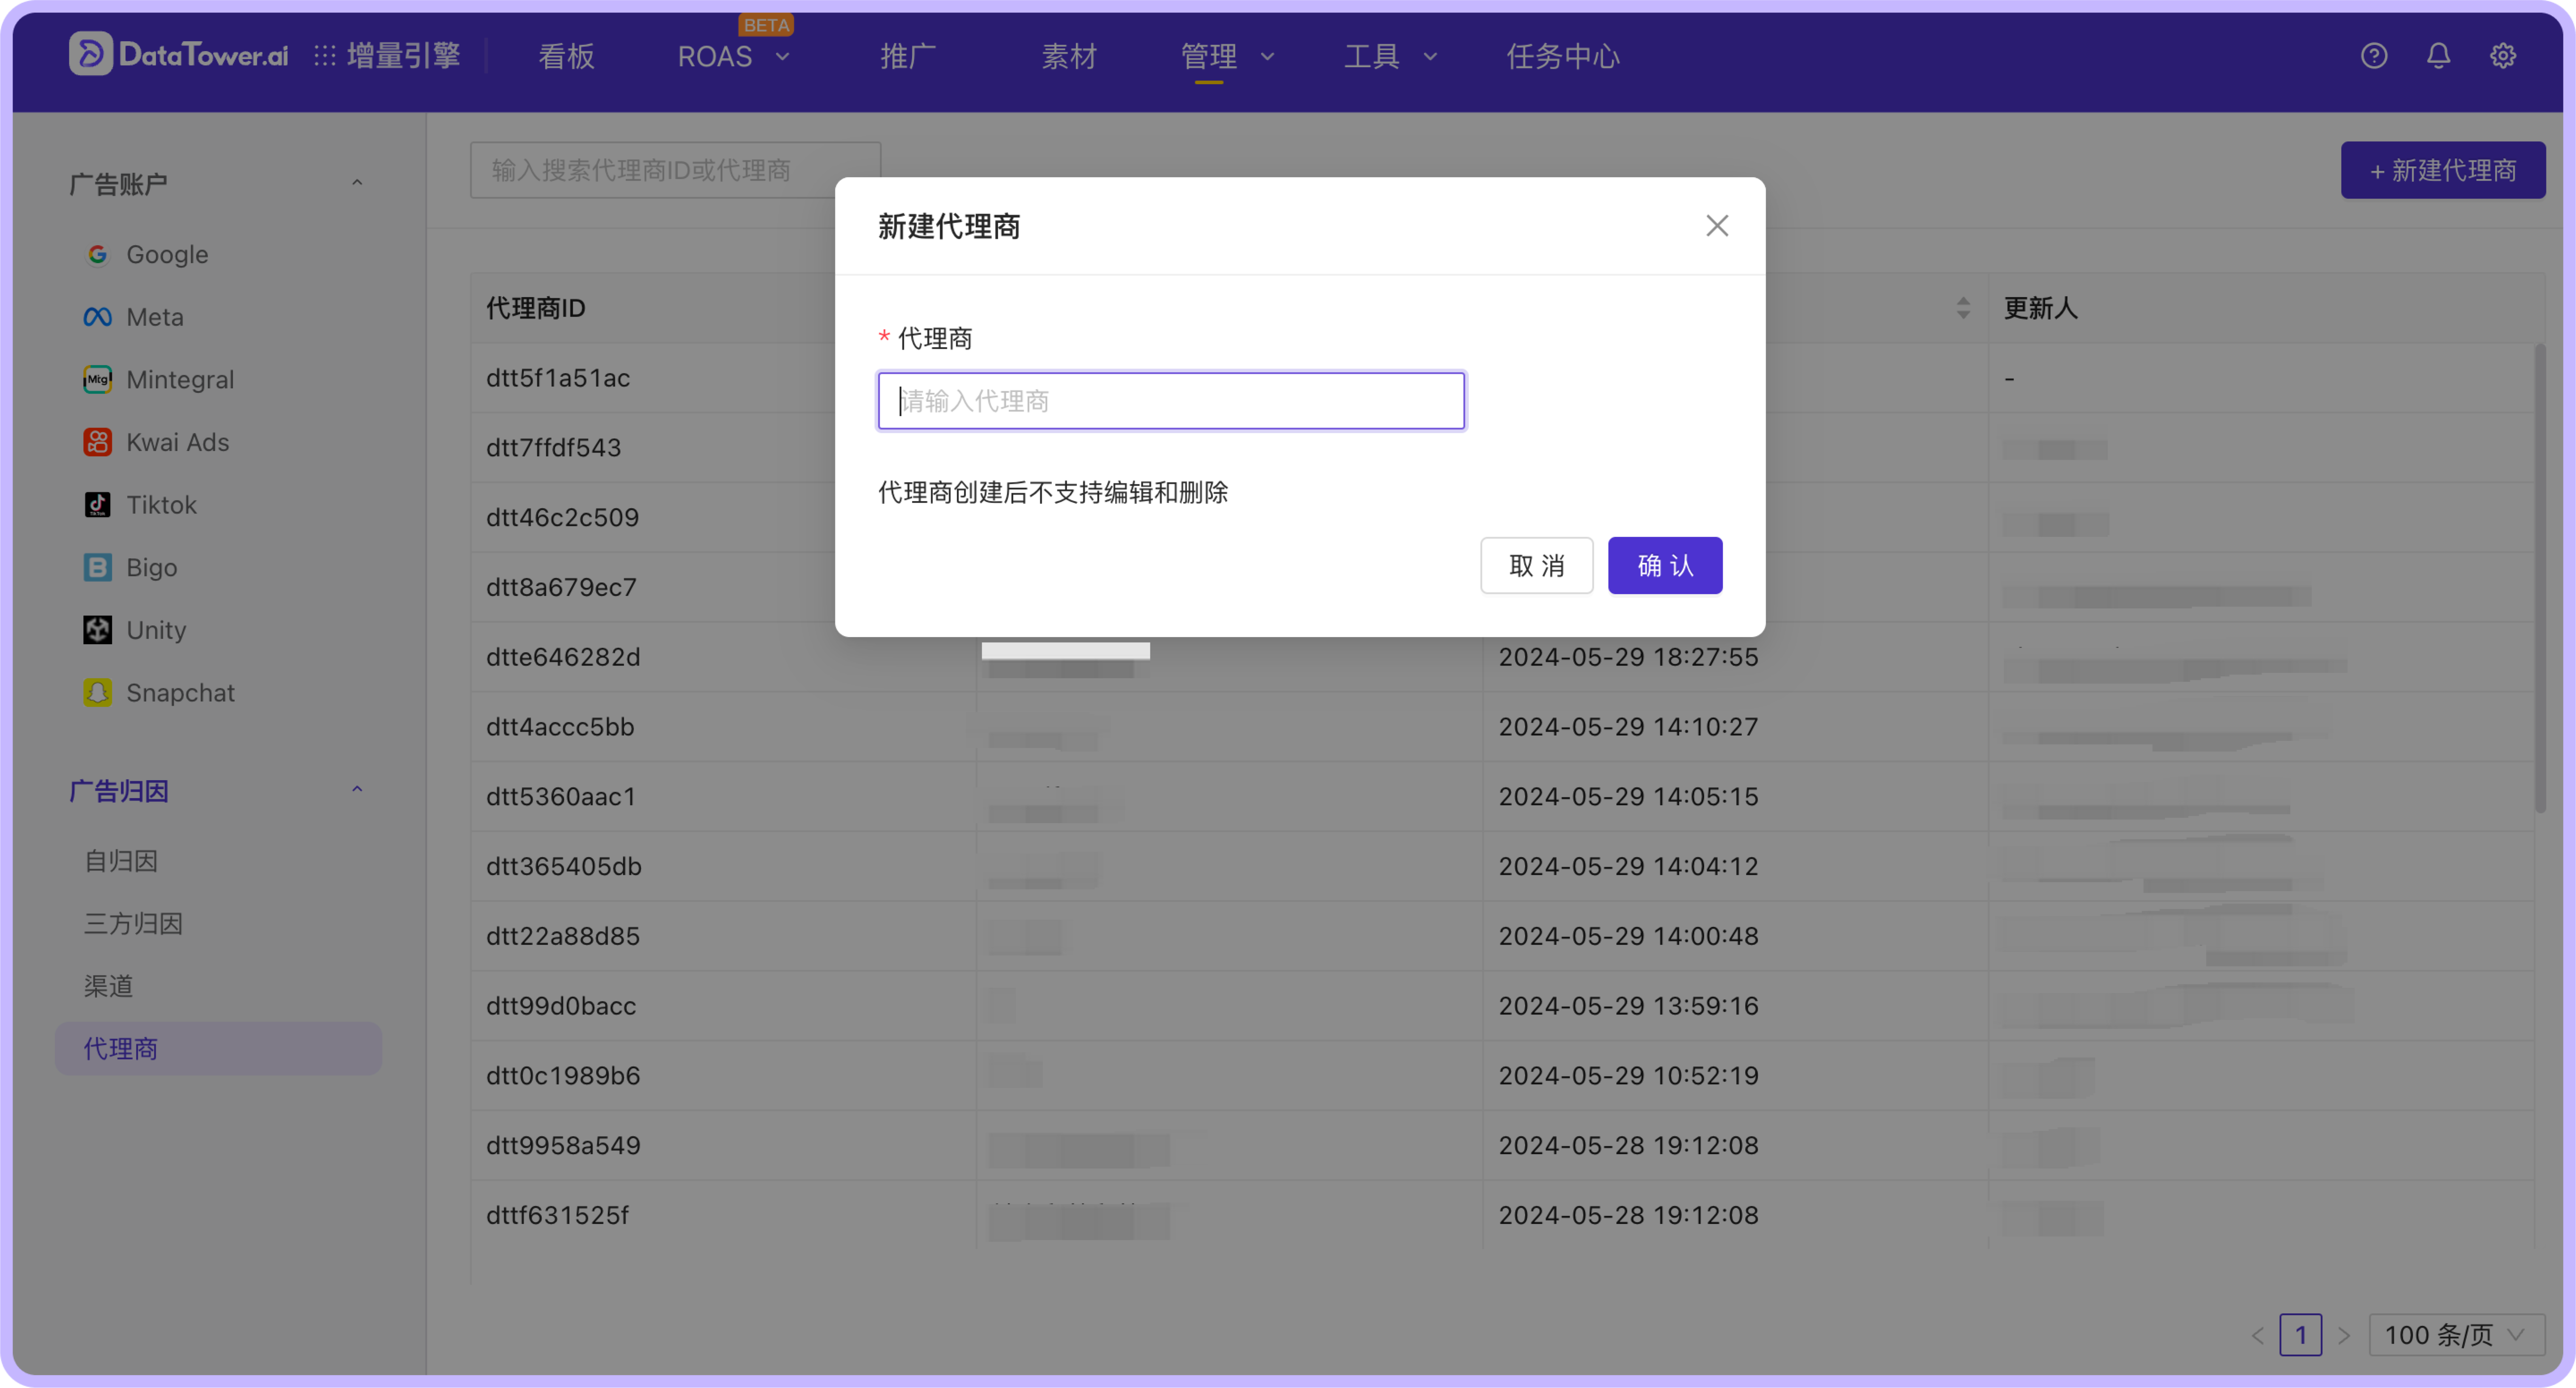The height and width of the screenshot is (1388, 2576).
Task: Collapse the 广告归因 section
Action: (357, 790)
